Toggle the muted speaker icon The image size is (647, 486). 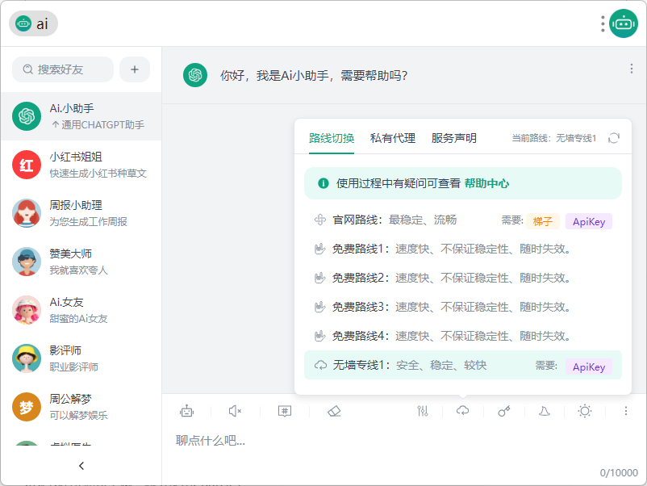(235, 411)
